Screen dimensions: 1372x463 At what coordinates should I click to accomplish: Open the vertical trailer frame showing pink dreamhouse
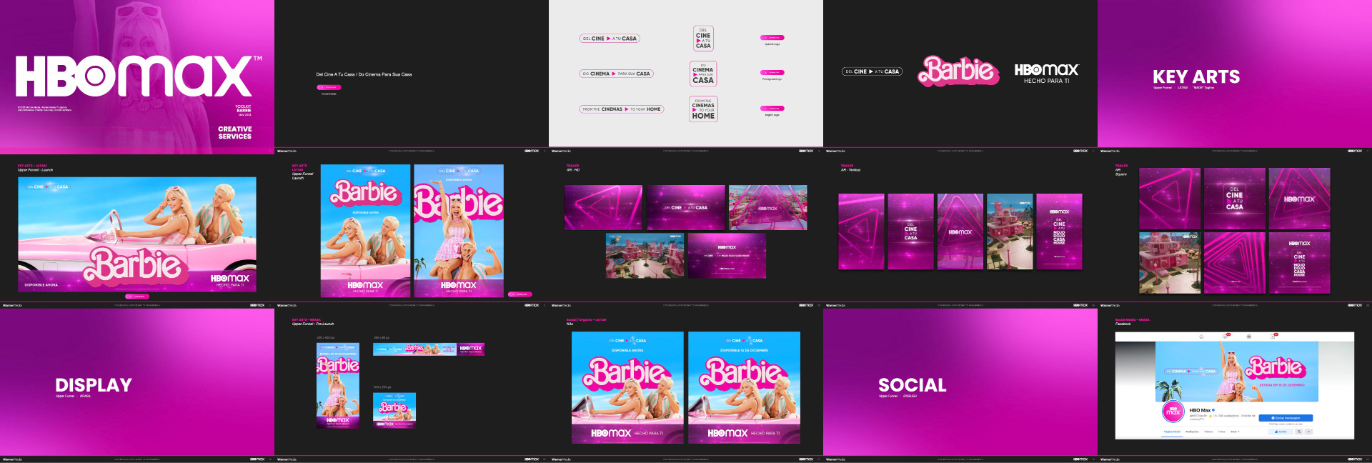tap(1010, 231)
